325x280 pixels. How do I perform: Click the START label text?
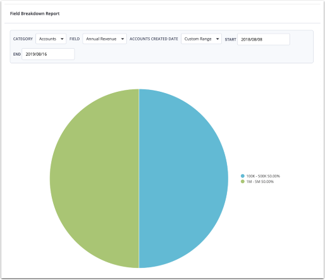[x=230, y=39]
